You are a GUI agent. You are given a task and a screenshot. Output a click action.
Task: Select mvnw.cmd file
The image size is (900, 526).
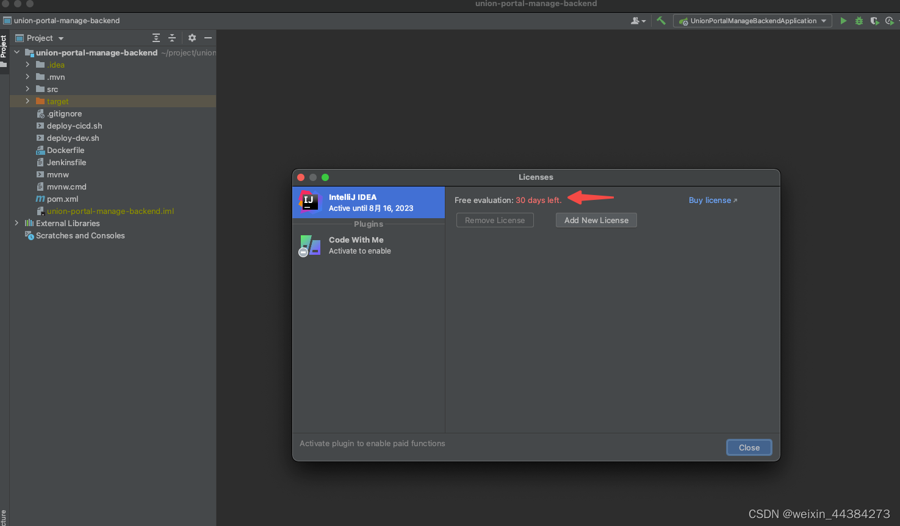click(67, 187)
